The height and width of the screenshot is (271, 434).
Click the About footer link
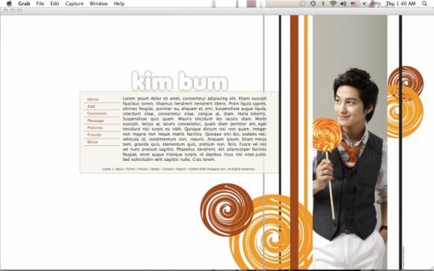pyautogui.click(x=119, y=169)
